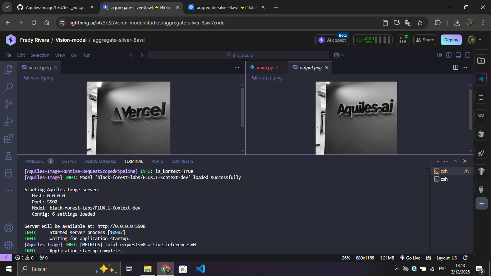Click the output.png editor vertical scrollbar
Image resolution: width=491 pixels, height=276 pixels.
[470, 110]
